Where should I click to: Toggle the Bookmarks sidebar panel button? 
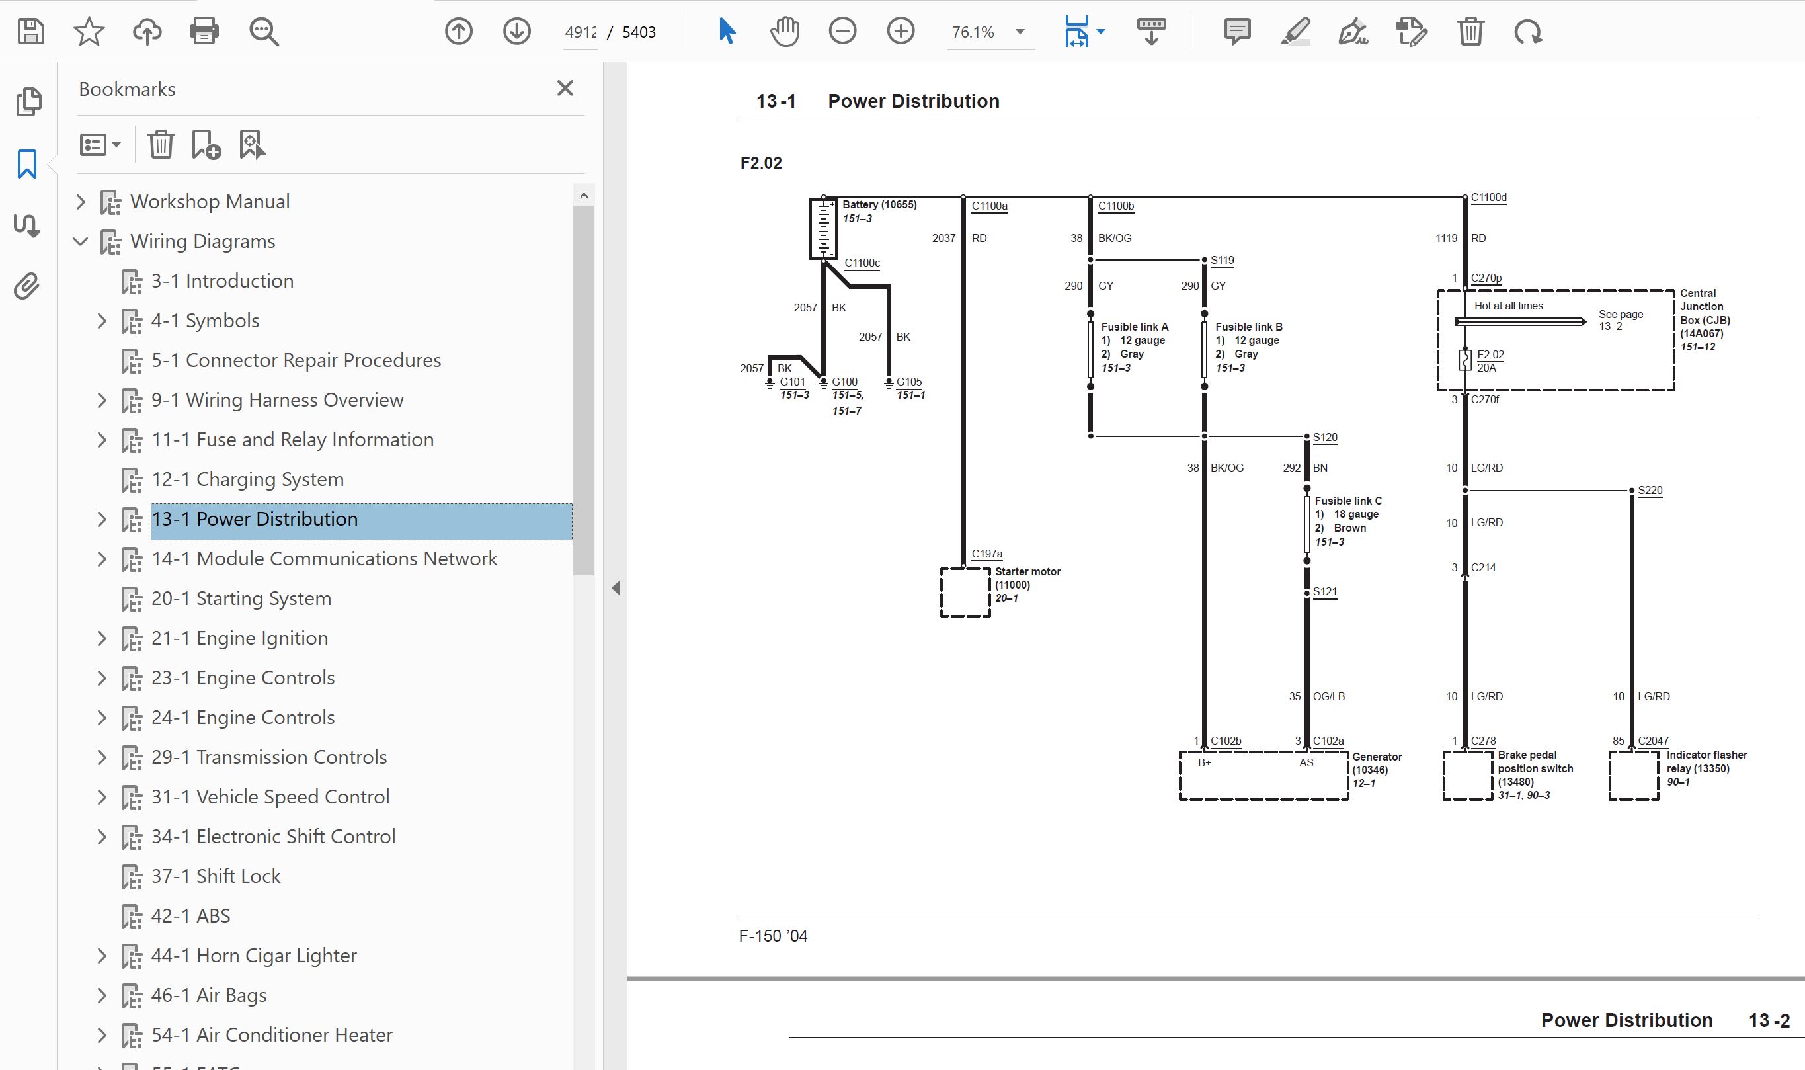pyautogui.click(x=27, y=163)
